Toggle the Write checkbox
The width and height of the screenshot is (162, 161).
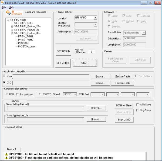tap(109, 21)
